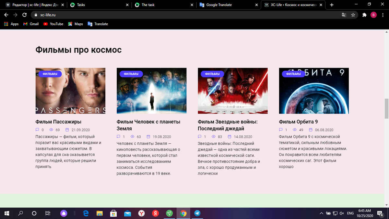This screenshot has height=219, width=389.
Task: Open the Chrome three-dot menu
Action: click(x=383, y=15)
